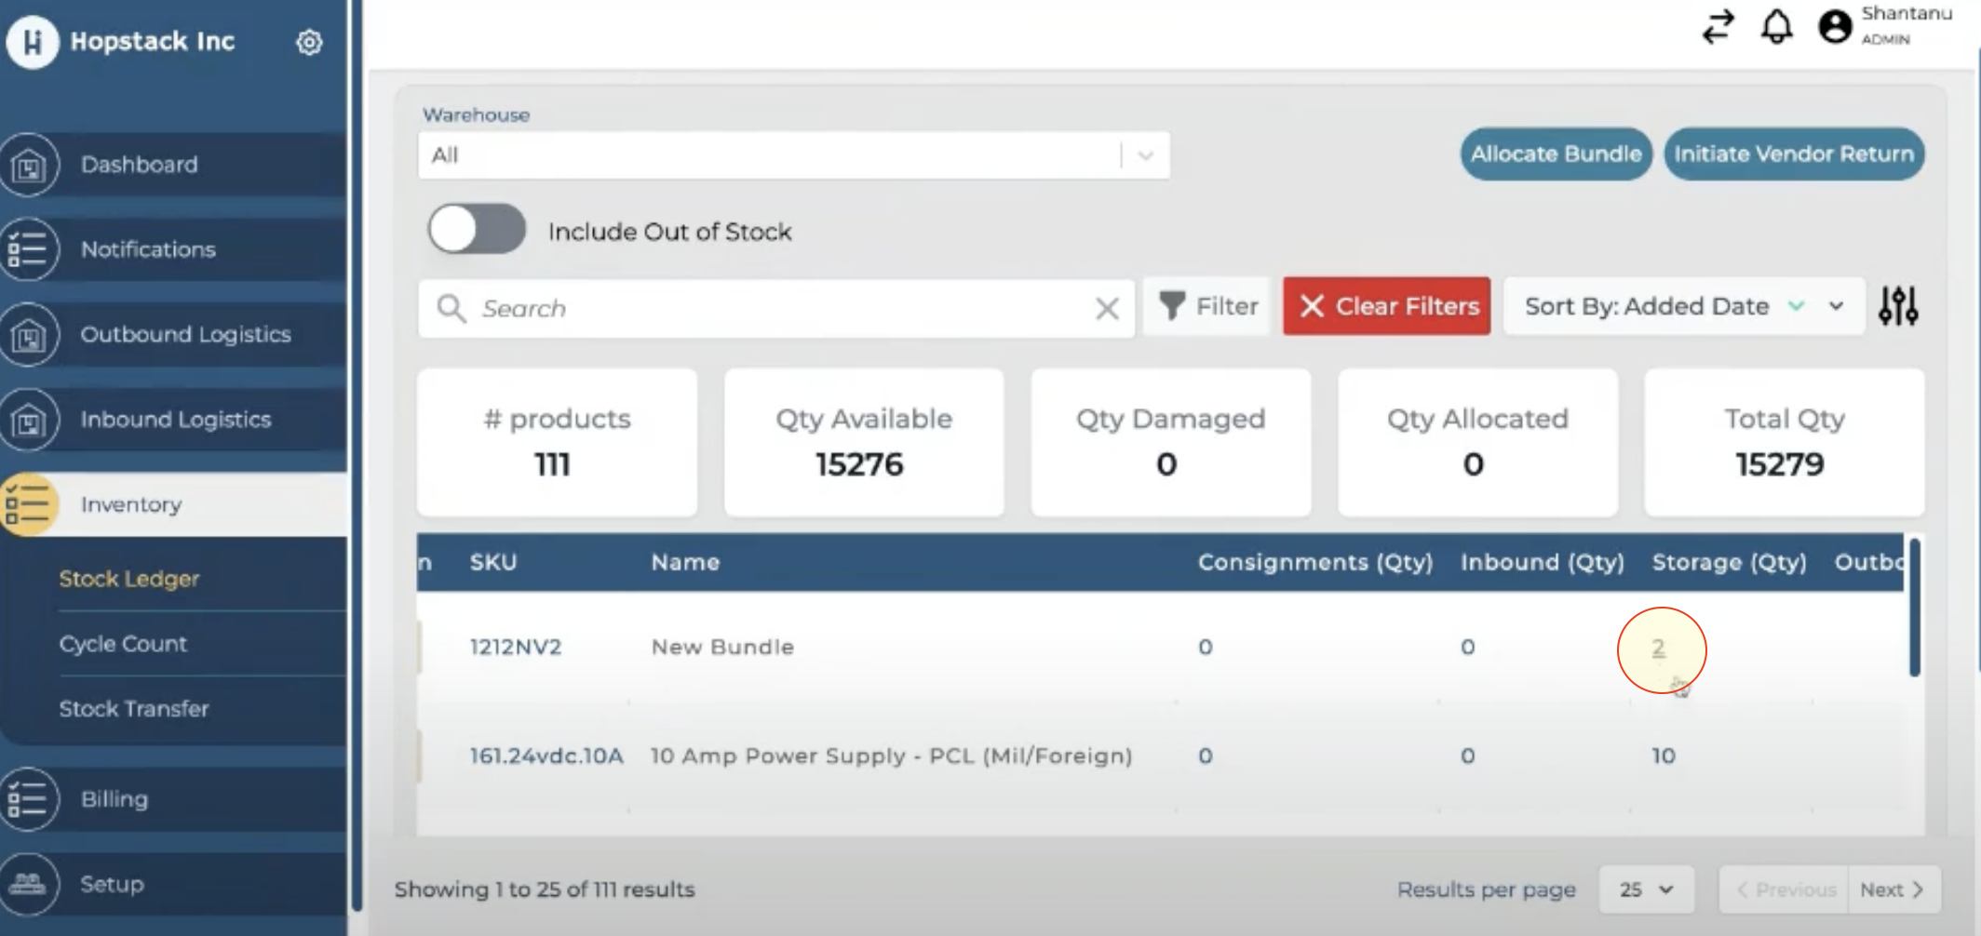
Task: Click the Allocate Bundle button
Action: (1556, 154)
